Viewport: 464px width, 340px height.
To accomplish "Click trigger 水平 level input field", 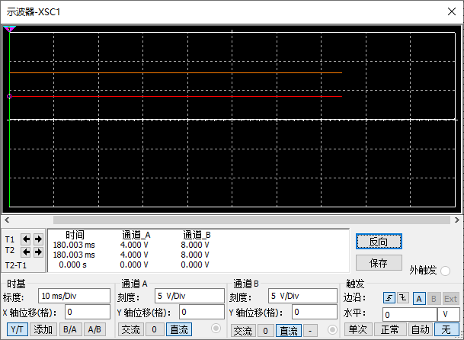I will click(410, 314).
